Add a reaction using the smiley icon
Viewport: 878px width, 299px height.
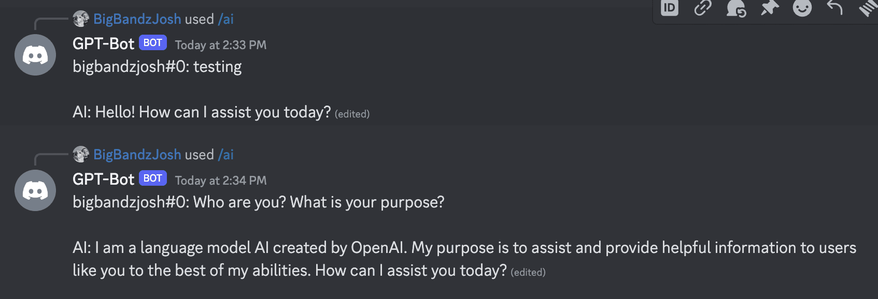point(802,8)
